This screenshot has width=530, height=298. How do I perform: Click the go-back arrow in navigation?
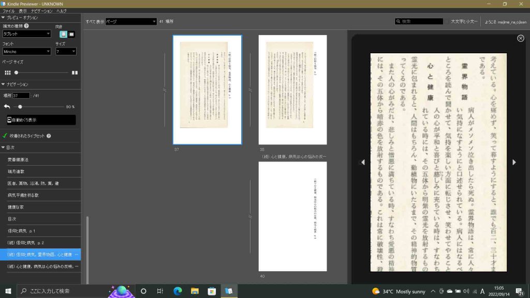[x=7, y=107]
